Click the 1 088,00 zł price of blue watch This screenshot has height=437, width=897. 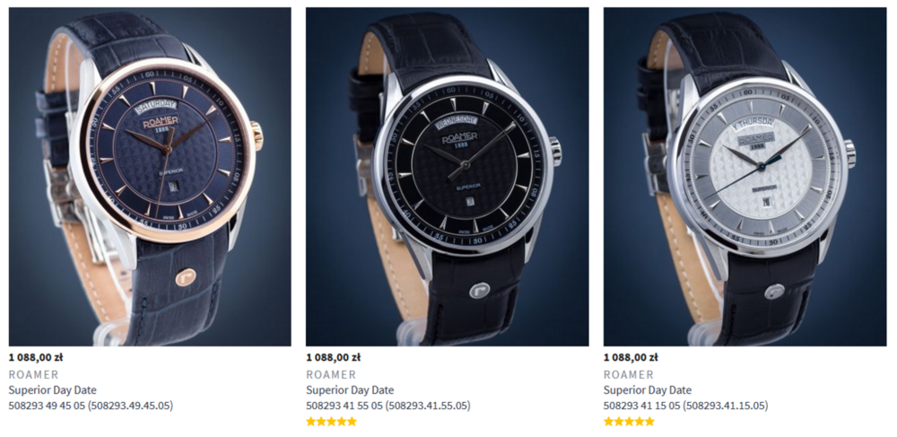pos(36,357)
